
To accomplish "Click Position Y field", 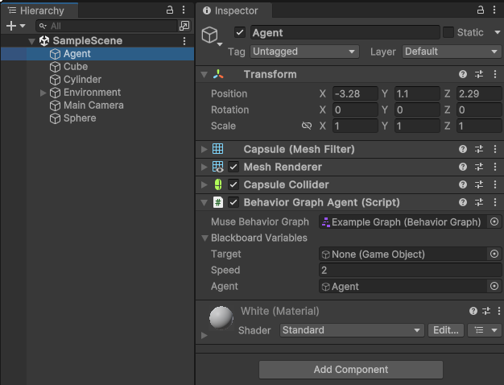I will pos(417,93).
